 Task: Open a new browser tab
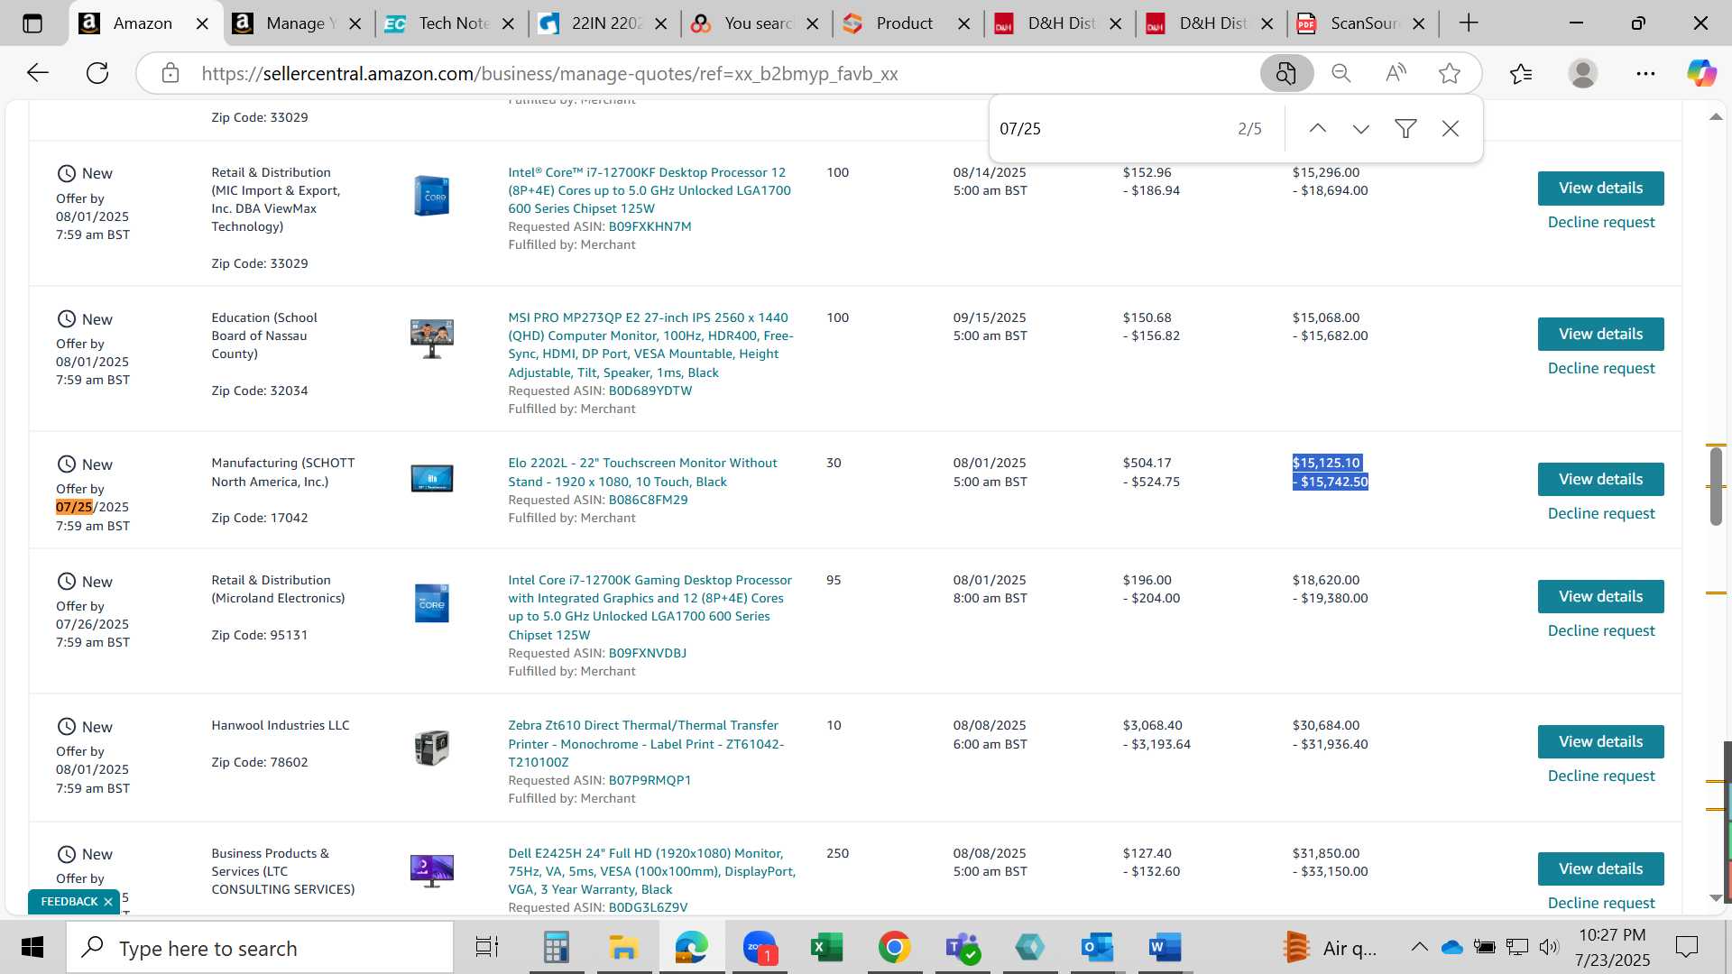click(1469, 23)
